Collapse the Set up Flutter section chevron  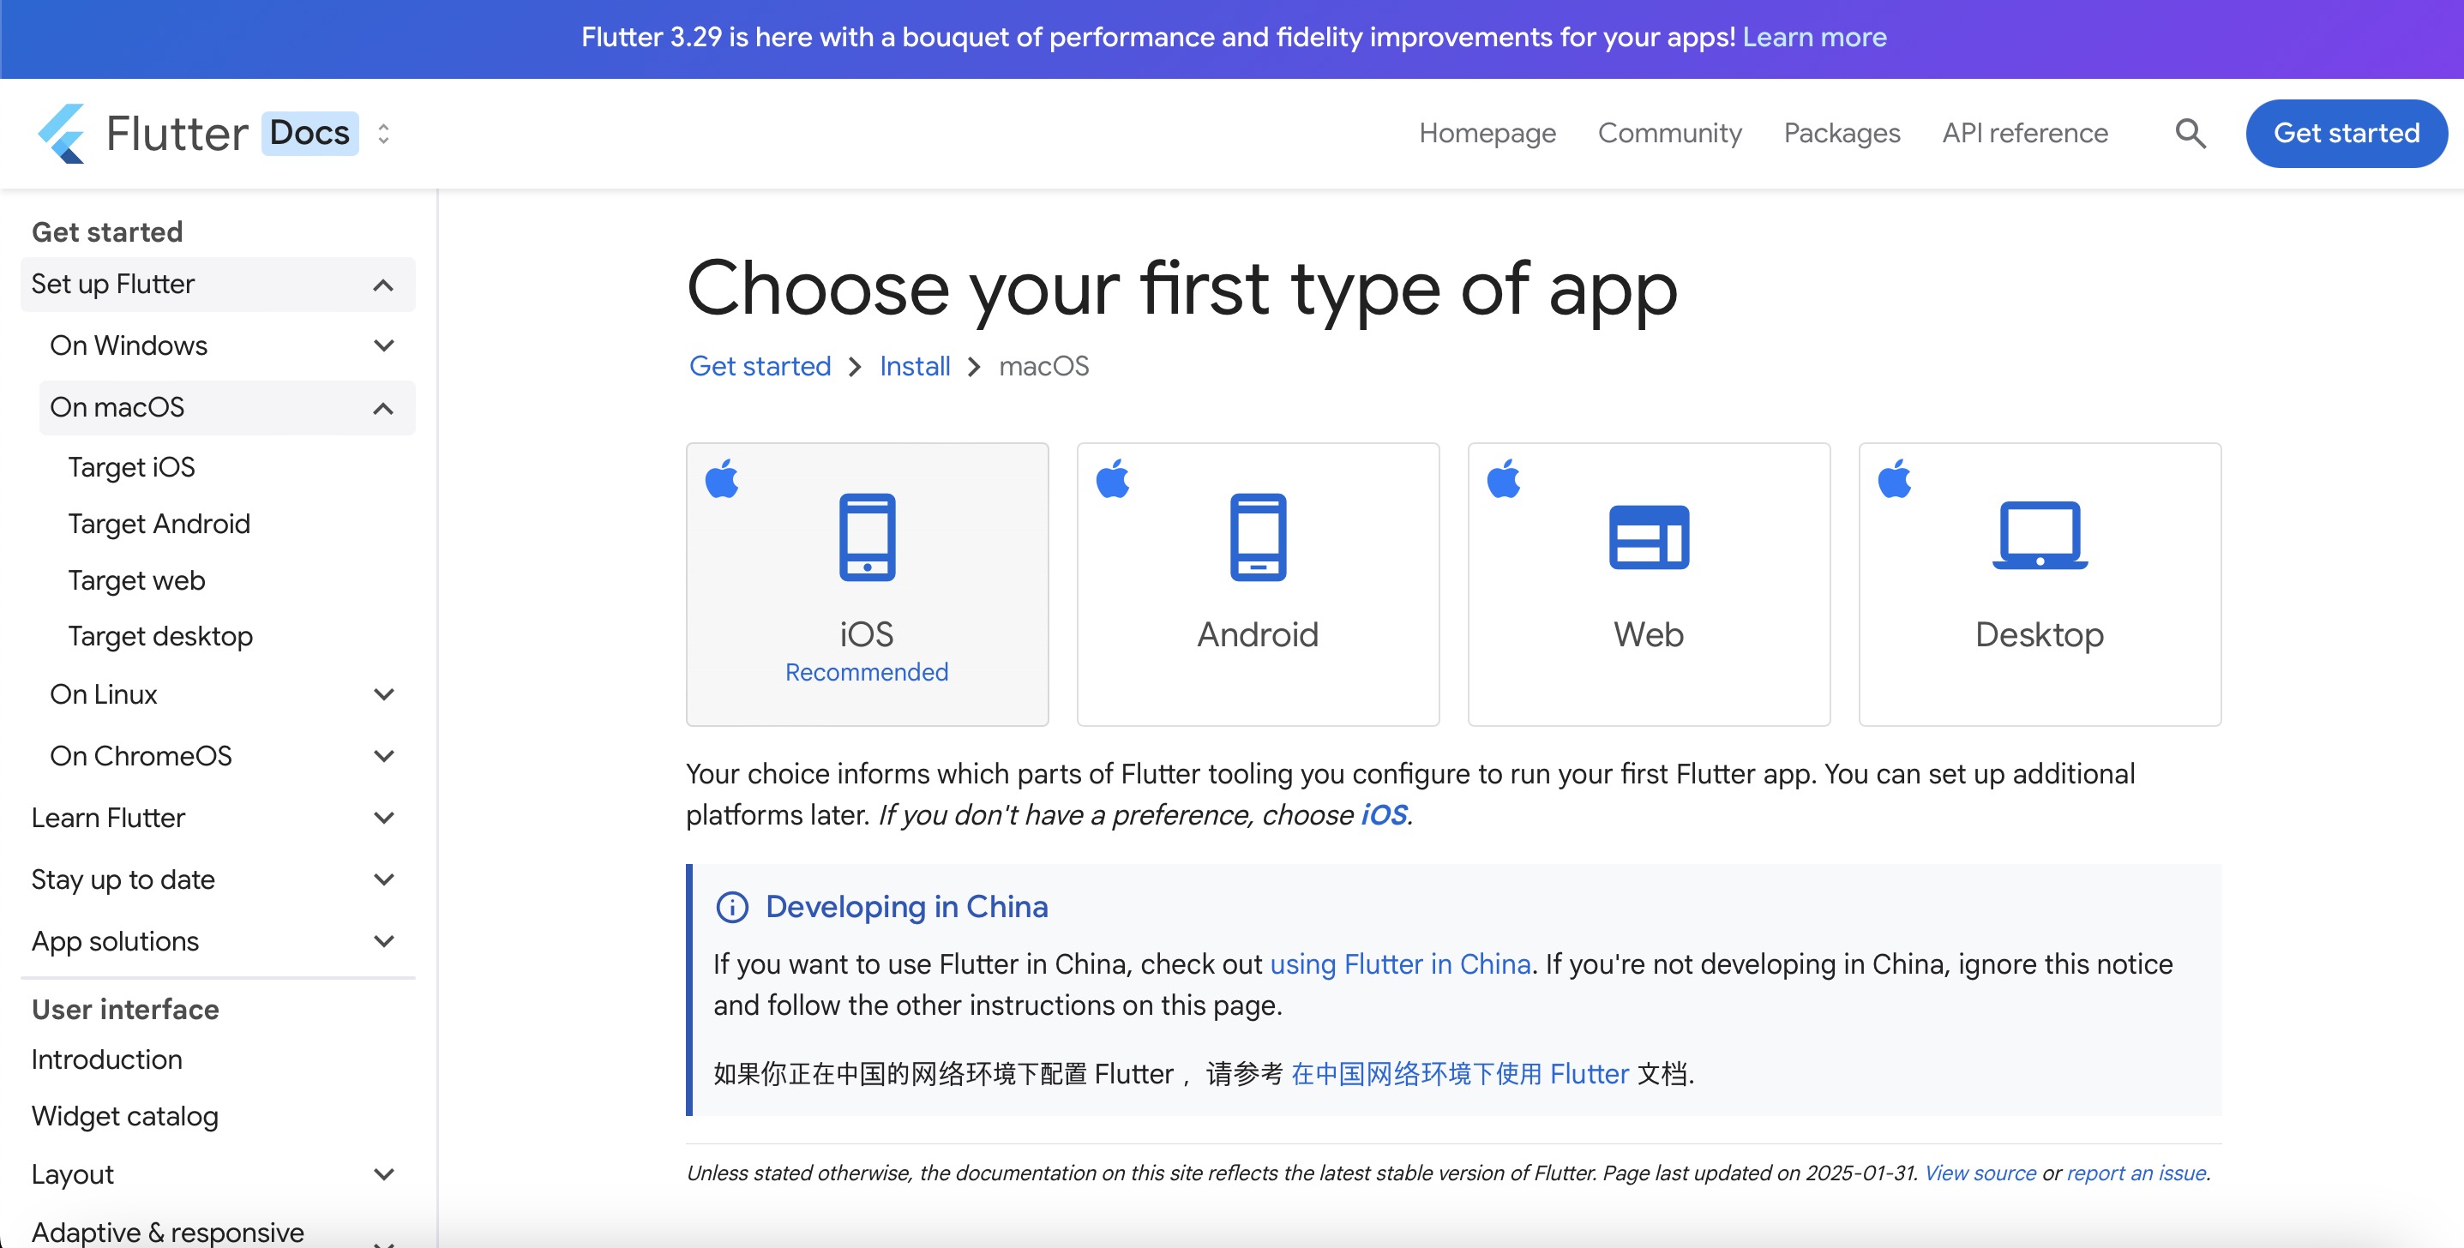tap(383, 285)
